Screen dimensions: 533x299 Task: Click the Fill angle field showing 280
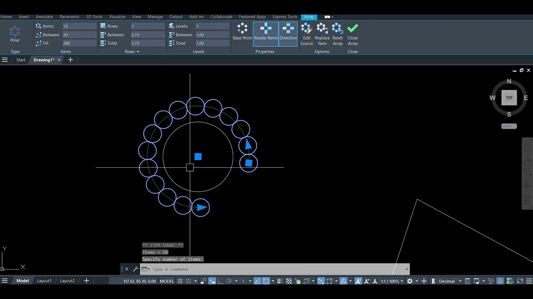tap(79, 43)
